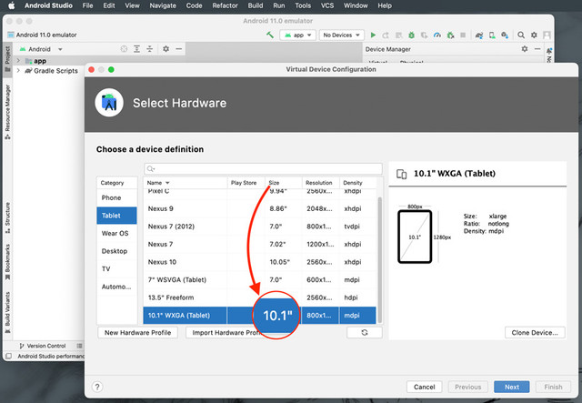Select 10.1" WXGA (Tablet) row
This screenshot has width=582, height=403.
point(259,316)
